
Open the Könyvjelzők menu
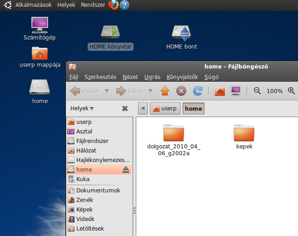pos(182,77)
